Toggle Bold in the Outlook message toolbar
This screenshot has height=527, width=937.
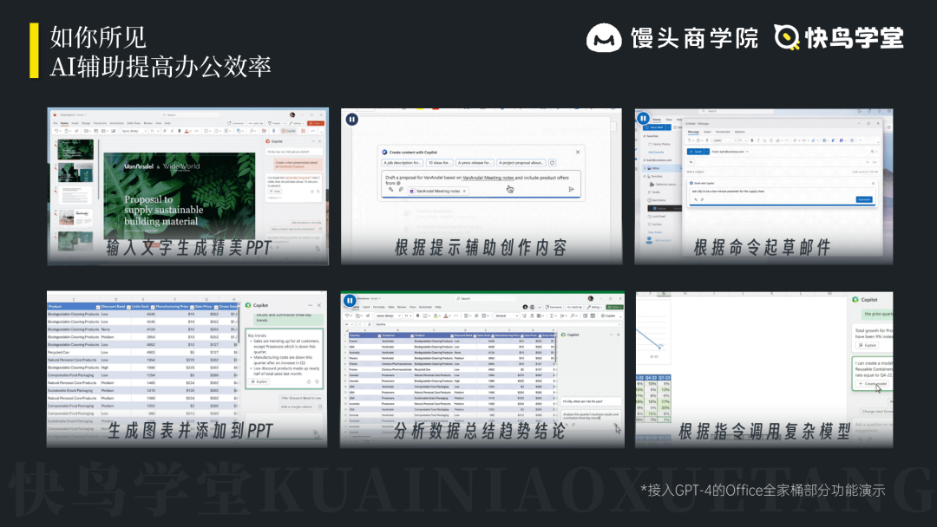tap(751, 141)
